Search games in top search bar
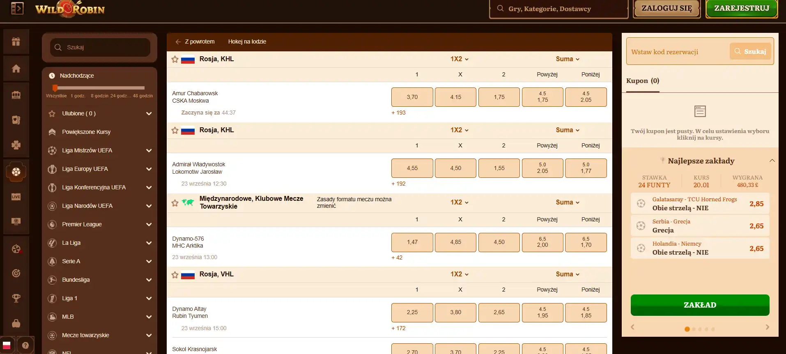The width and height of the screenshot is (786, 354). [x=558, y=9]
